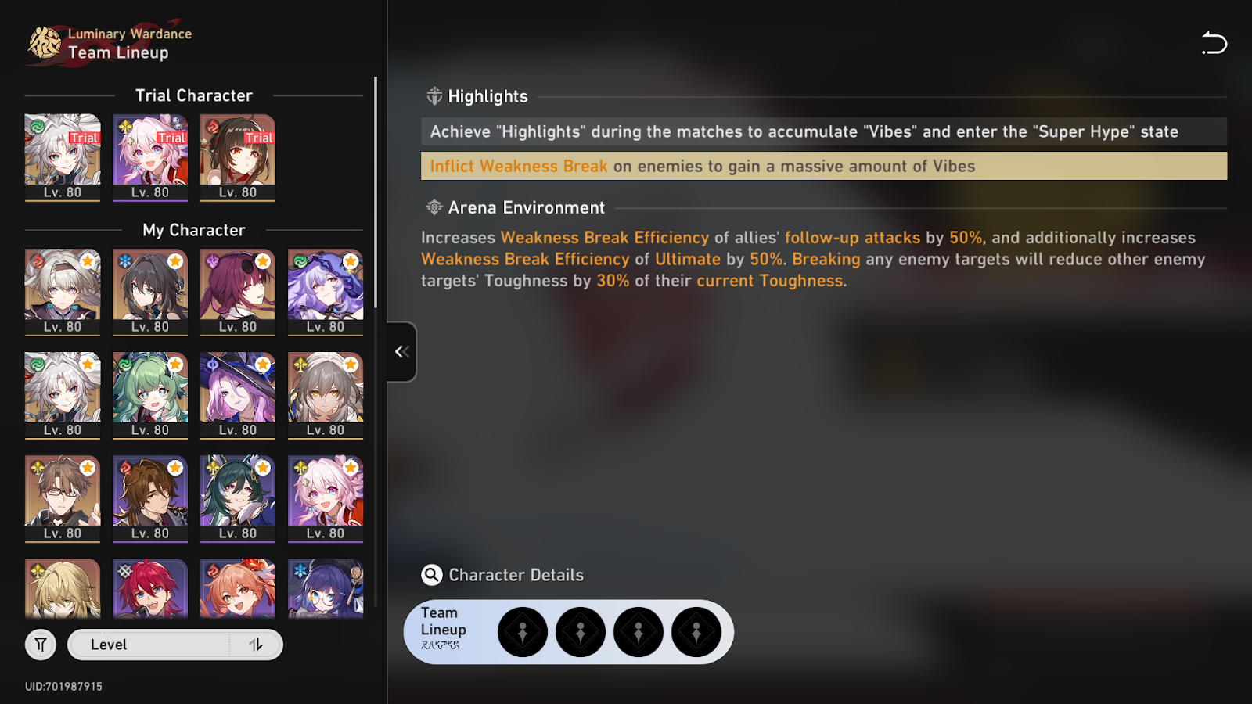Toggle the ascending/descending sort order arrows
Image resolution: width=1252 pixels, height=704 pixels.
point(256,645)
